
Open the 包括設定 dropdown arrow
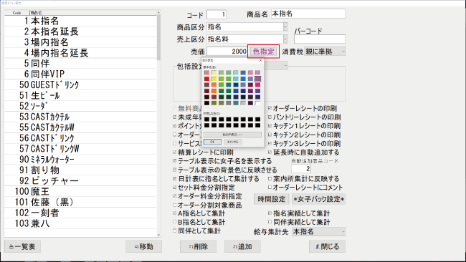coord(285,65)
